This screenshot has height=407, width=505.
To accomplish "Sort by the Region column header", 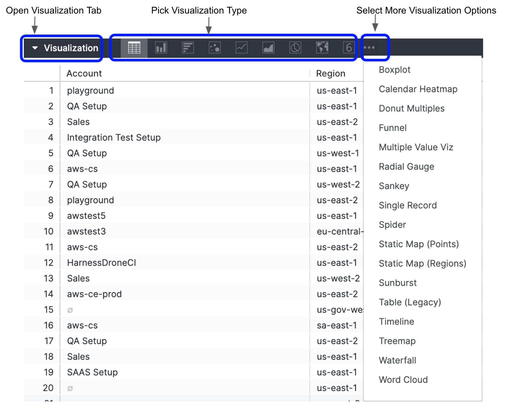I will [x=330, y=73].
